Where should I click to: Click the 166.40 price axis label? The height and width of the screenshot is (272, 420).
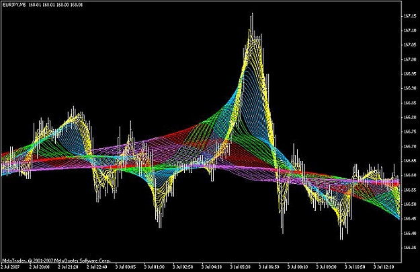coord(410,233)
